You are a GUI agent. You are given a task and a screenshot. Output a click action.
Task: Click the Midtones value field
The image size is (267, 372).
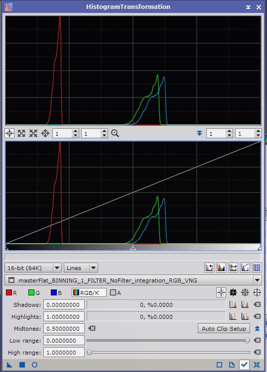coord(64,329)
